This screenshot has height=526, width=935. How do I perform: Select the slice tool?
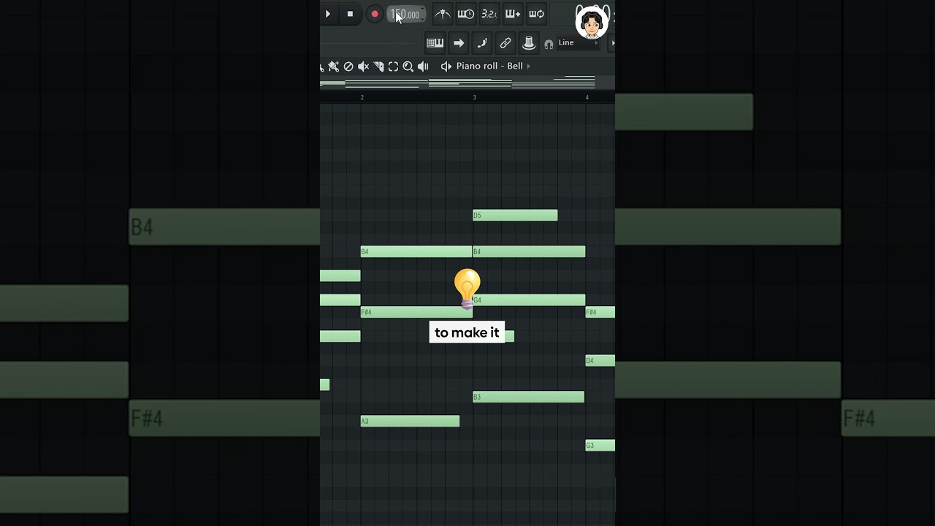[378, 66]
